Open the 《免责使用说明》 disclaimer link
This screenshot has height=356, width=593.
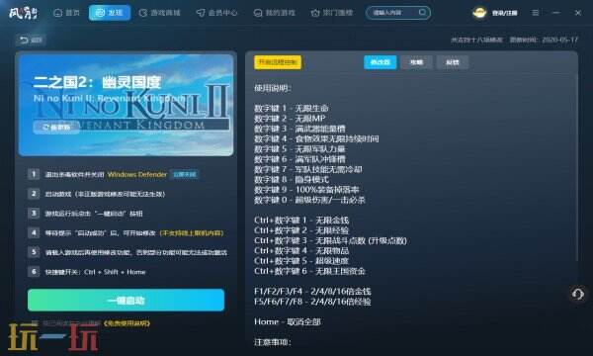[127, 323]
